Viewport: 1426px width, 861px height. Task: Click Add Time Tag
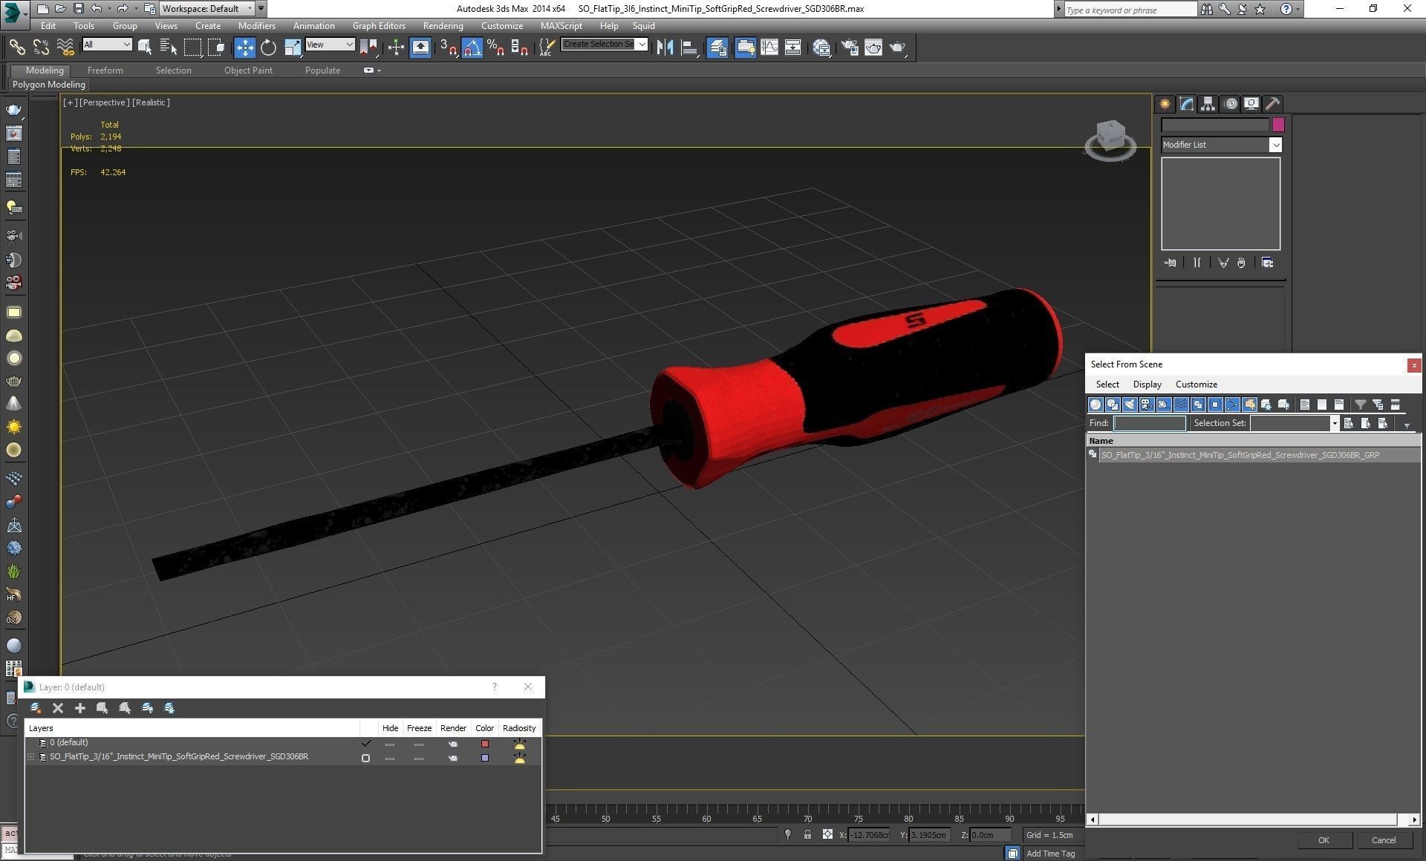(1050, 854)
